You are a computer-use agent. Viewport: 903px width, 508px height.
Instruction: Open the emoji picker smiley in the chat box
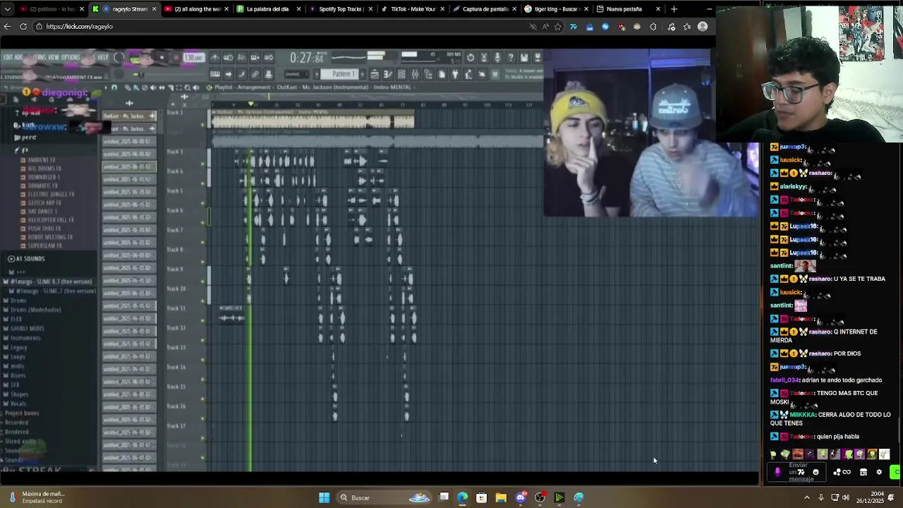[x=816, y=472]
